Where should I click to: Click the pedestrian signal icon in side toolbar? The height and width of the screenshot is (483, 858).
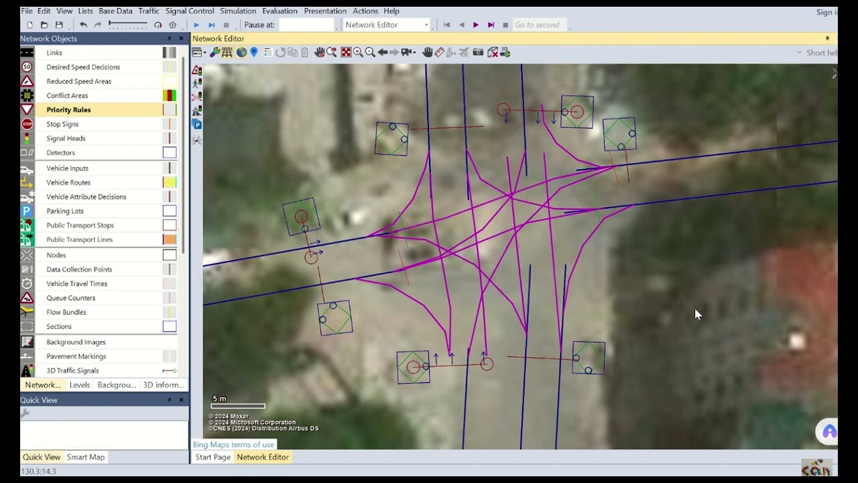[196, 83]
